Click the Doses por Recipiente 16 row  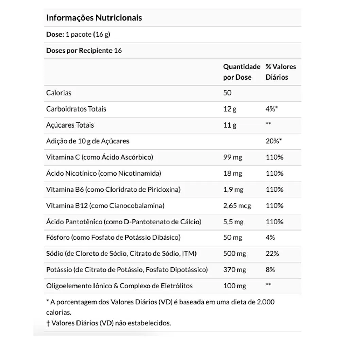click(x=172, y=51)
